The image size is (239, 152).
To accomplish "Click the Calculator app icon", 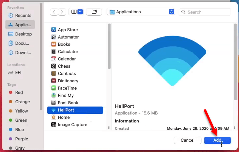I will tap(54, 51).
